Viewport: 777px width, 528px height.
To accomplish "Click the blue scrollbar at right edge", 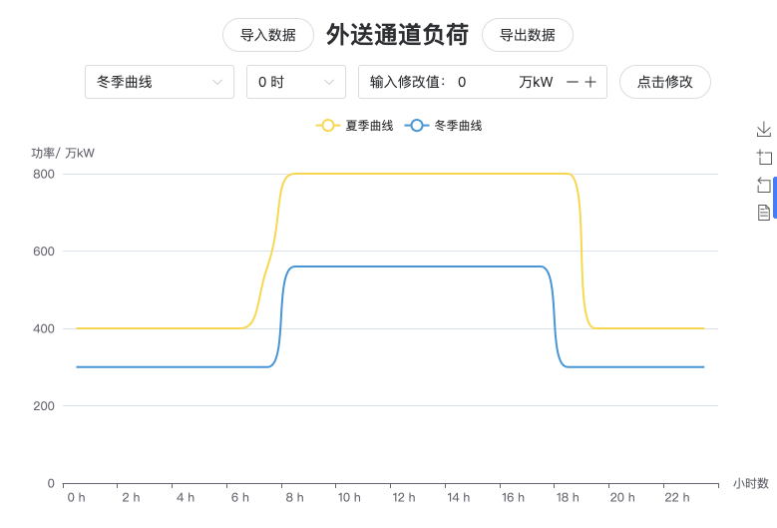I will coord(774,198).
